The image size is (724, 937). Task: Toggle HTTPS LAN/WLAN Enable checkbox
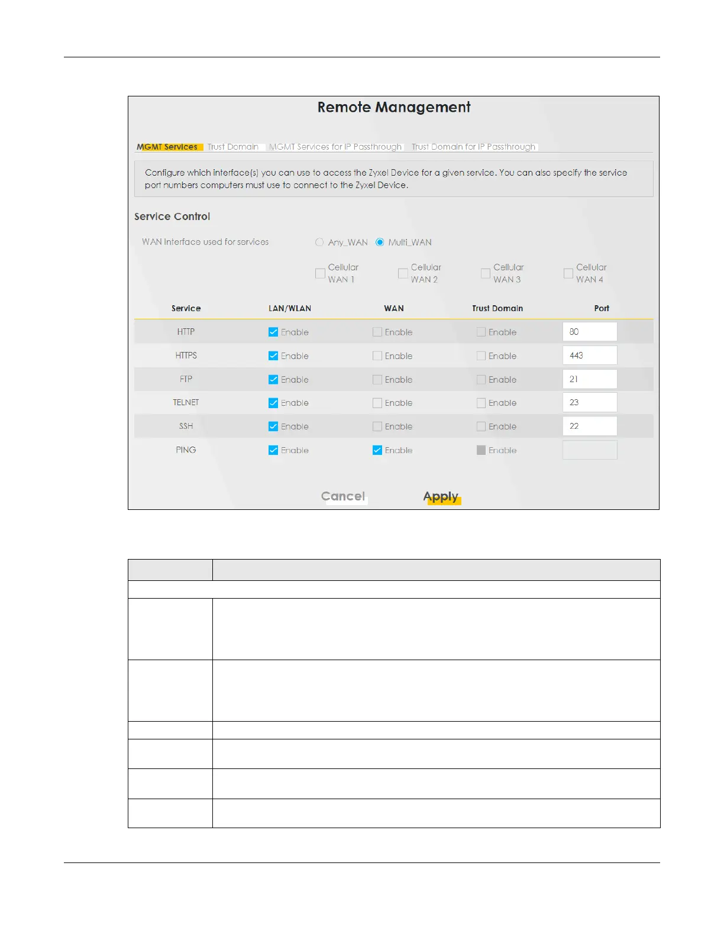coord(273,356)
